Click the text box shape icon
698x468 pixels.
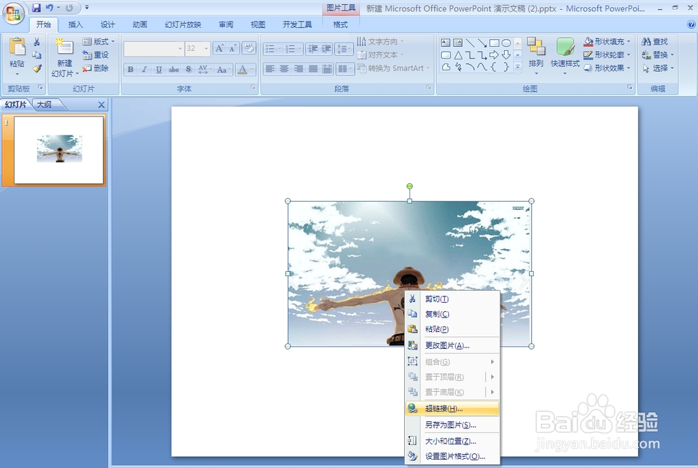(x=445, y=43)
